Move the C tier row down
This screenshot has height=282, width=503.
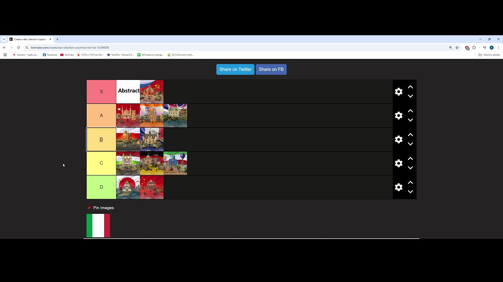(x=410, y=168)
